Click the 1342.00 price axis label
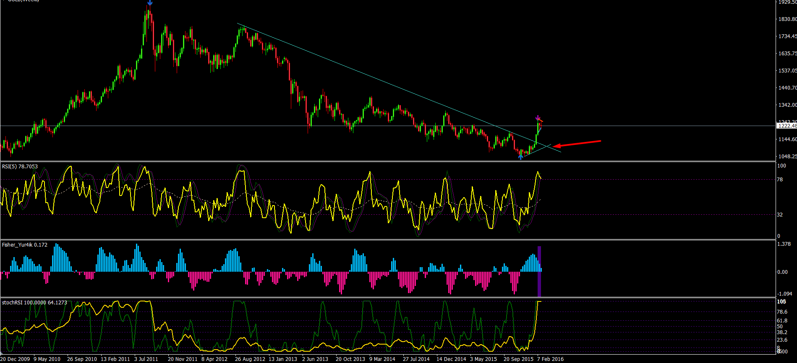 click(x=787, y=105)
